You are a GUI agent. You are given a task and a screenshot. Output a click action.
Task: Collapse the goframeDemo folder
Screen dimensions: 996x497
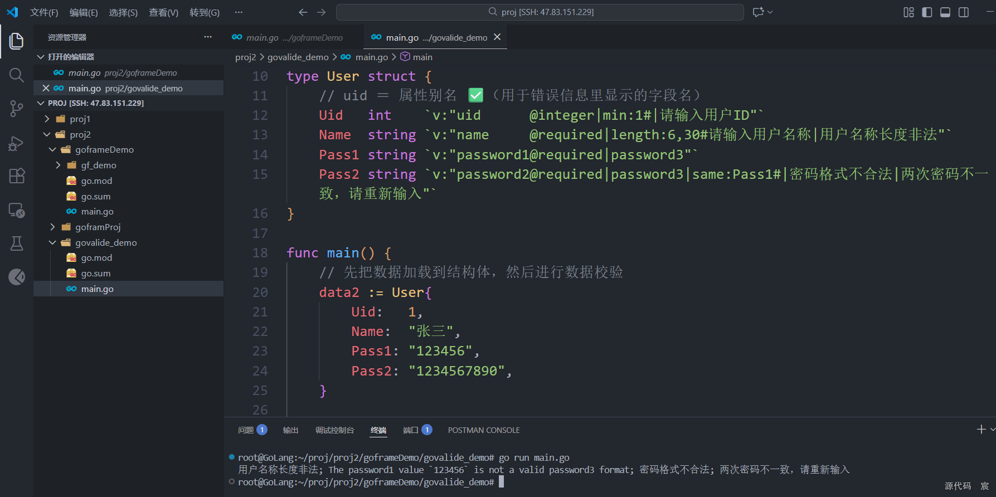pos(128,149)
